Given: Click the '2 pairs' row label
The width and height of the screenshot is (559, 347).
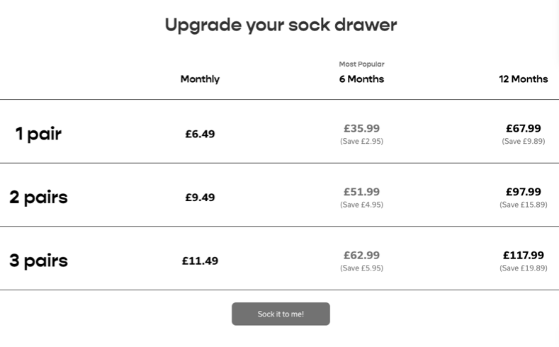Looking at the screenshot, I should point(38,197).
